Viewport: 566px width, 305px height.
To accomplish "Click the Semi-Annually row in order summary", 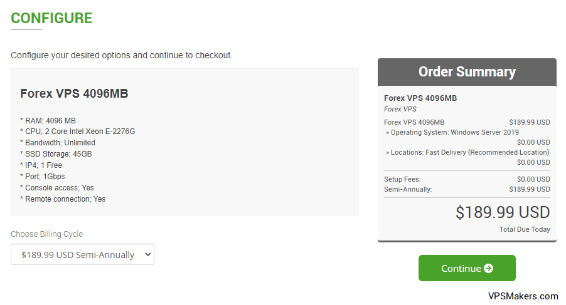I will (x=467, y=189).
